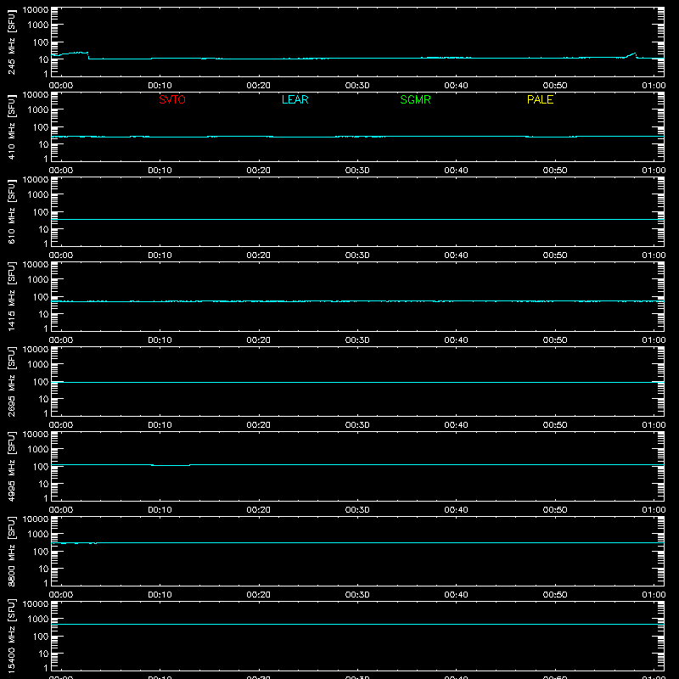Click the cyan LEAR station label
The image size is (679, 679).
tap(295, 99)
